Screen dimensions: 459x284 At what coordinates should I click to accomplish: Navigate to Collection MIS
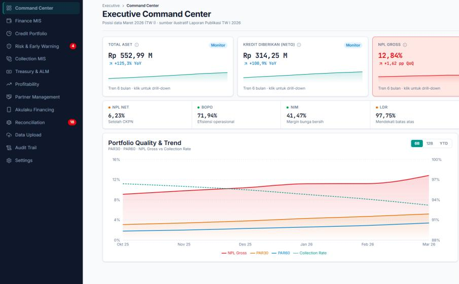(41, 59)
